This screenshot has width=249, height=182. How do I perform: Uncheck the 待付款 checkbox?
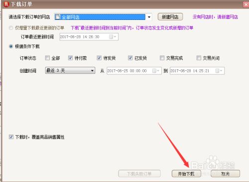tap(70, 58)
